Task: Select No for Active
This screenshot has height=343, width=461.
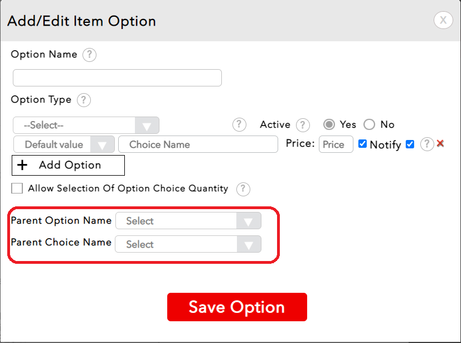Action: pyautogui.click(x=369, y=125)
